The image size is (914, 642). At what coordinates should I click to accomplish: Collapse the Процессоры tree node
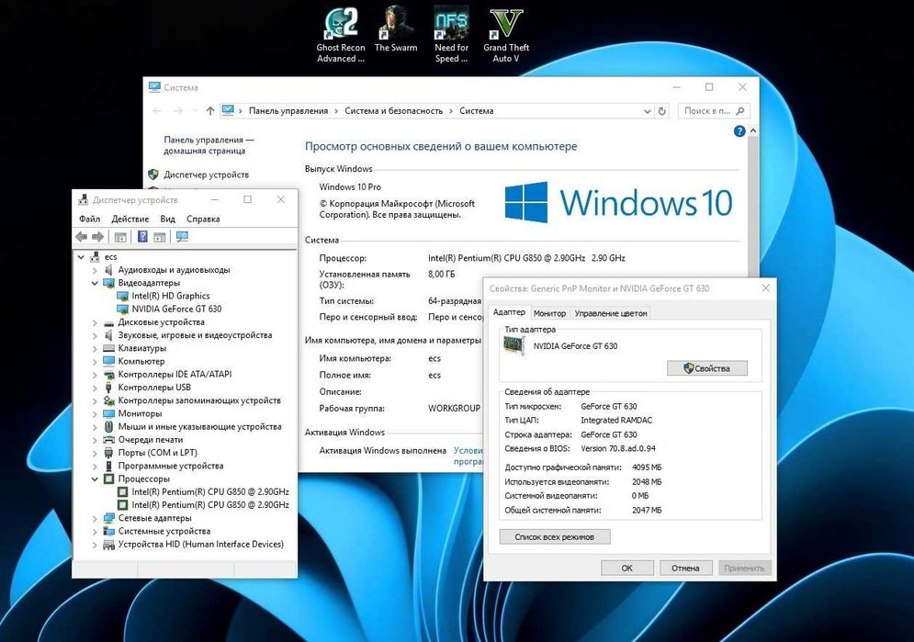pos(95,479)
